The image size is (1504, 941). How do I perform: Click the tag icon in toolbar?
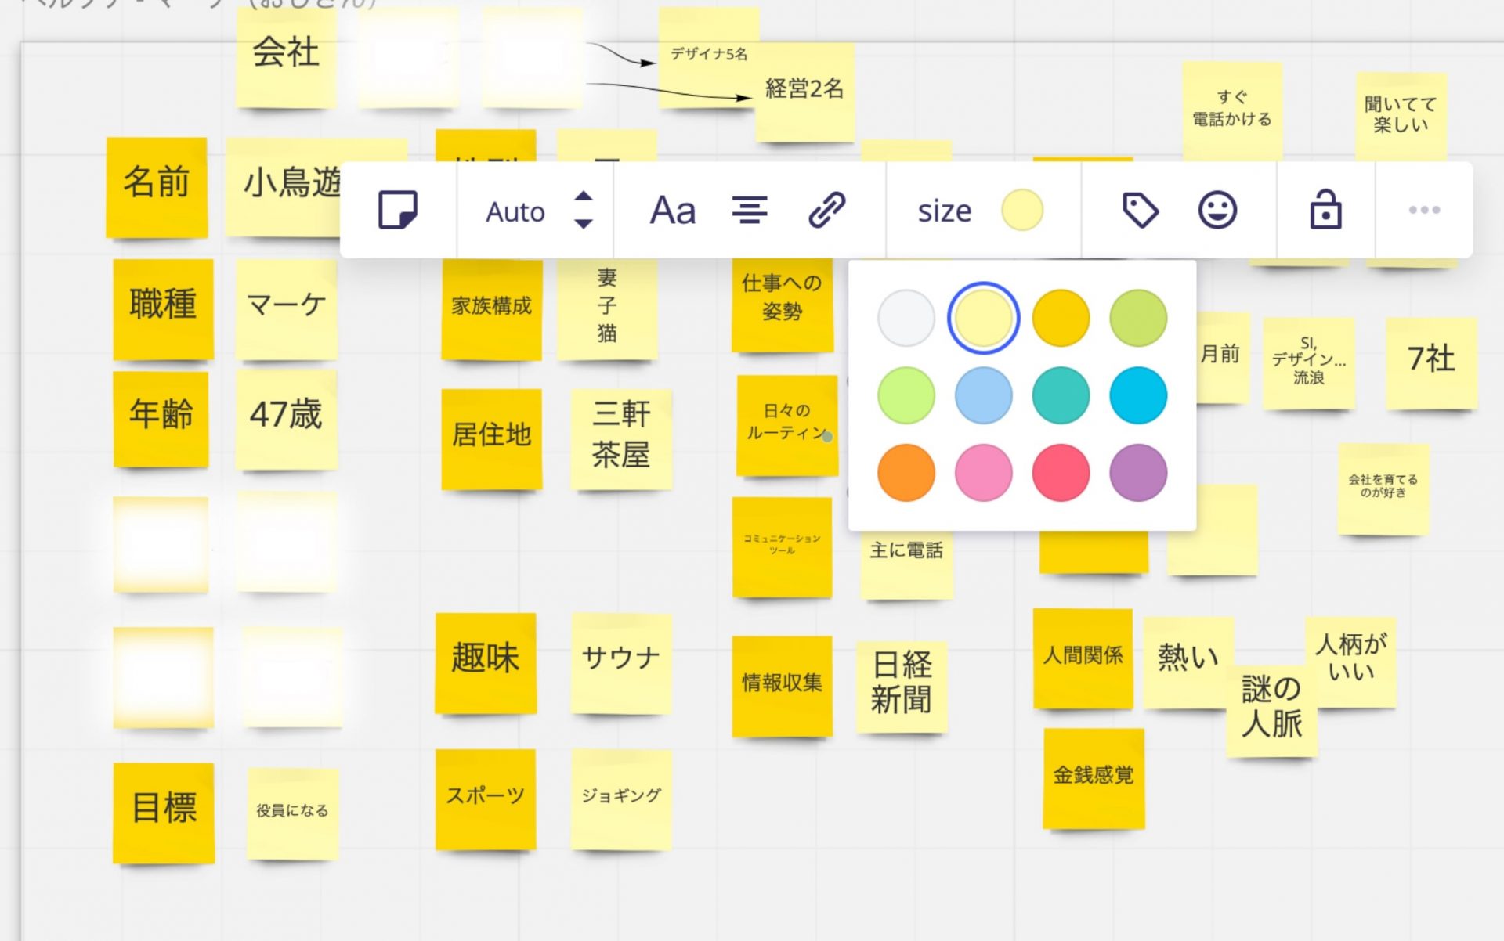(x=1140, y=210)
